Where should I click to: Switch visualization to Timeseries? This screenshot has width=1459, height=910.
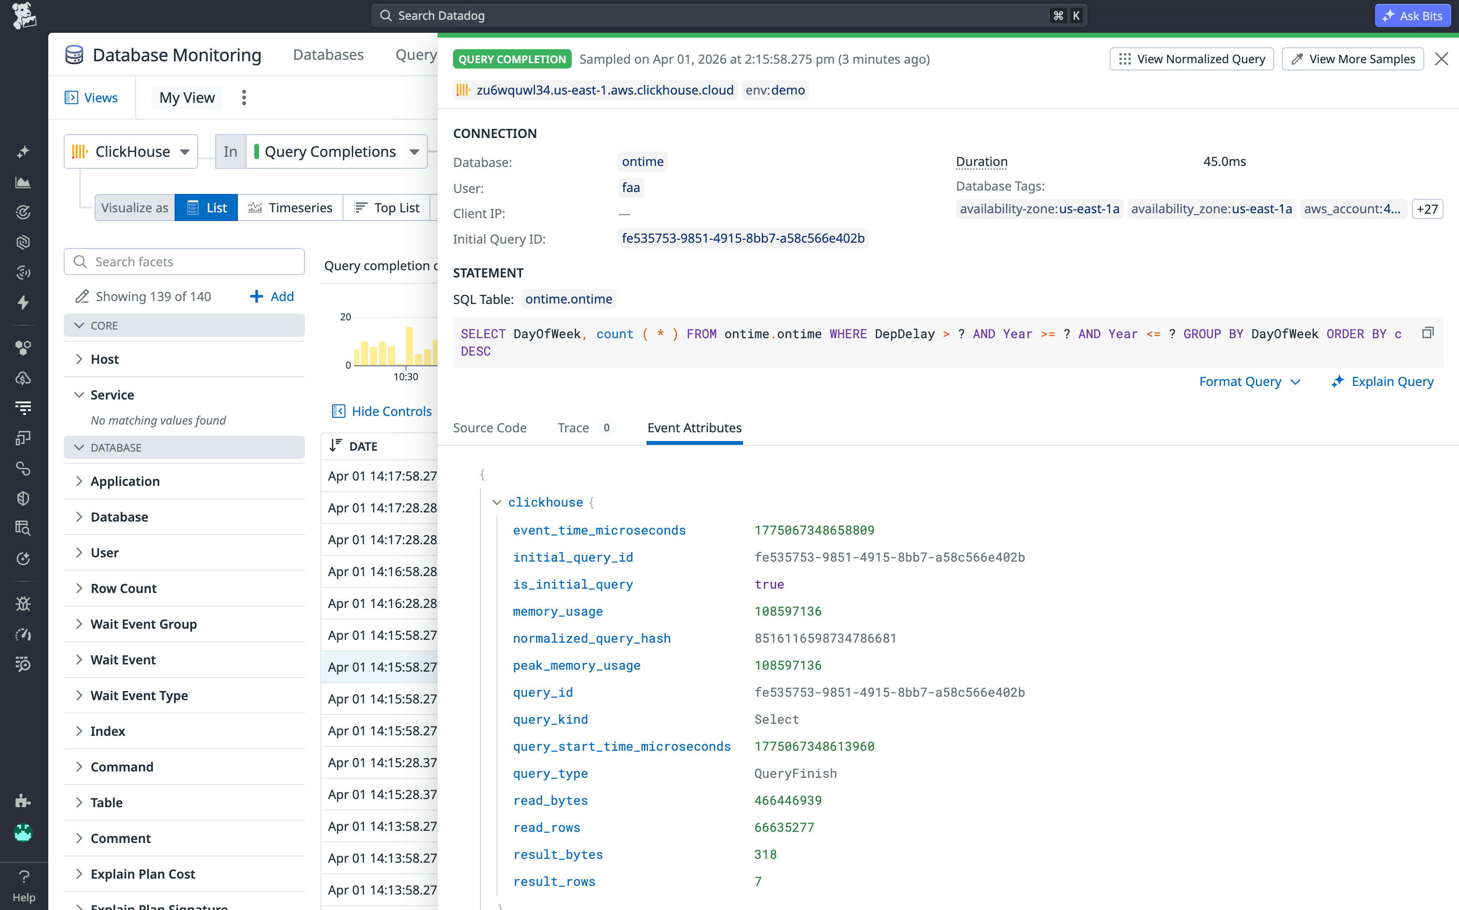click(x=290, y=207)
